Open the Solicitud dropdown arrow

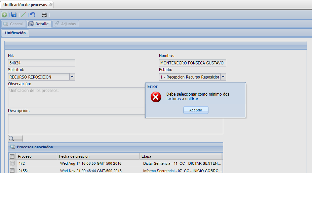(72, 77)
